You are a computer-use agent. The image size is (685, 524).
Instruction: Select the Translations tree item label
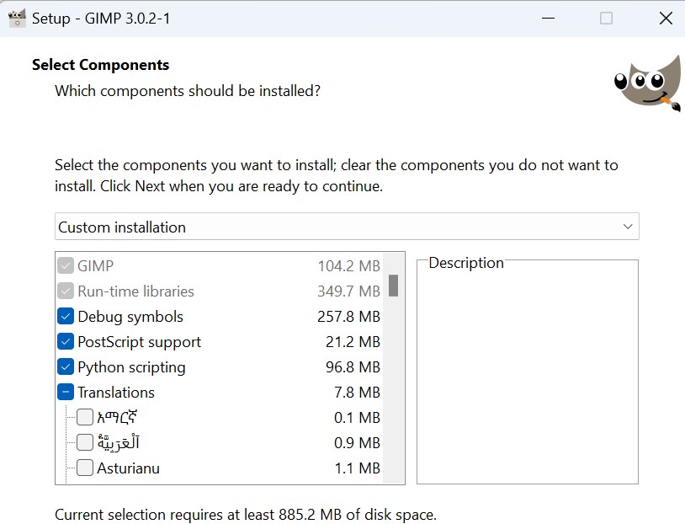click(116, 393)
